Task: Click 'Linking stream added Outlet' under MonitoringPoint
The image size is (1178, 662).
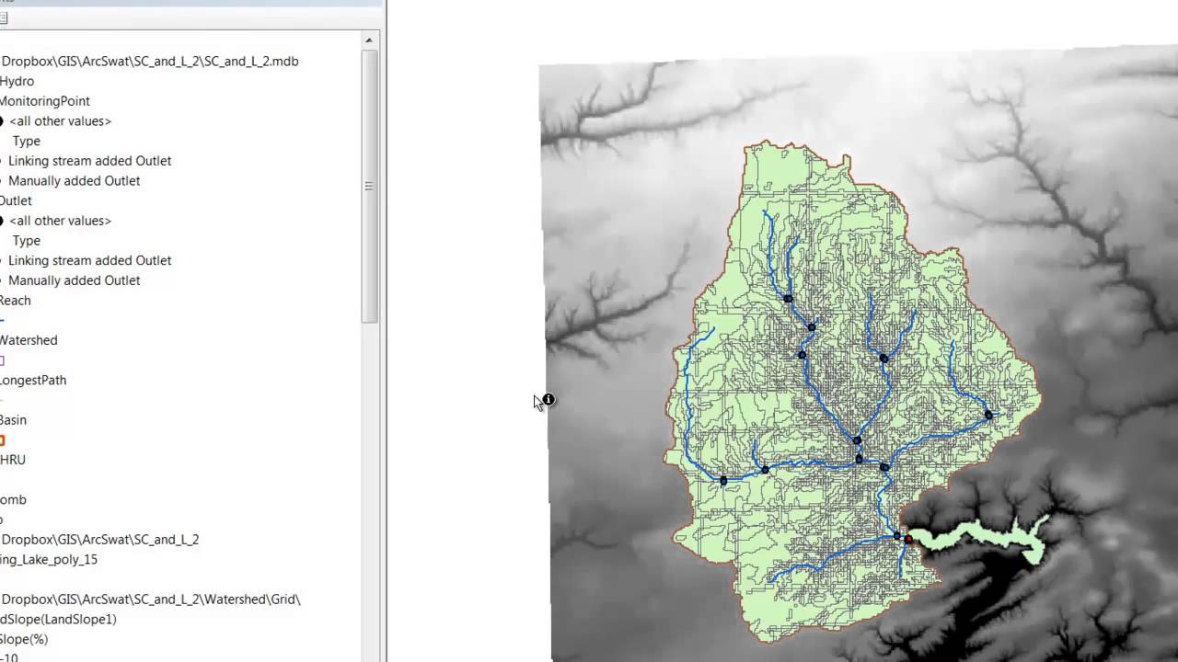Action: (x=89, y=161)
